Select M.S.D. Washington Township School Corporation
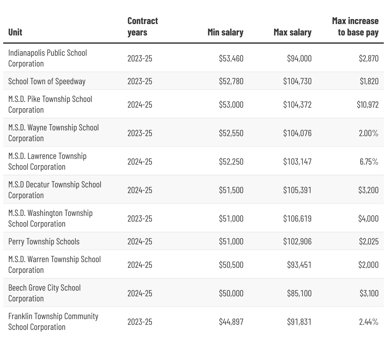The image size is (387, 359). click(50, 218)
